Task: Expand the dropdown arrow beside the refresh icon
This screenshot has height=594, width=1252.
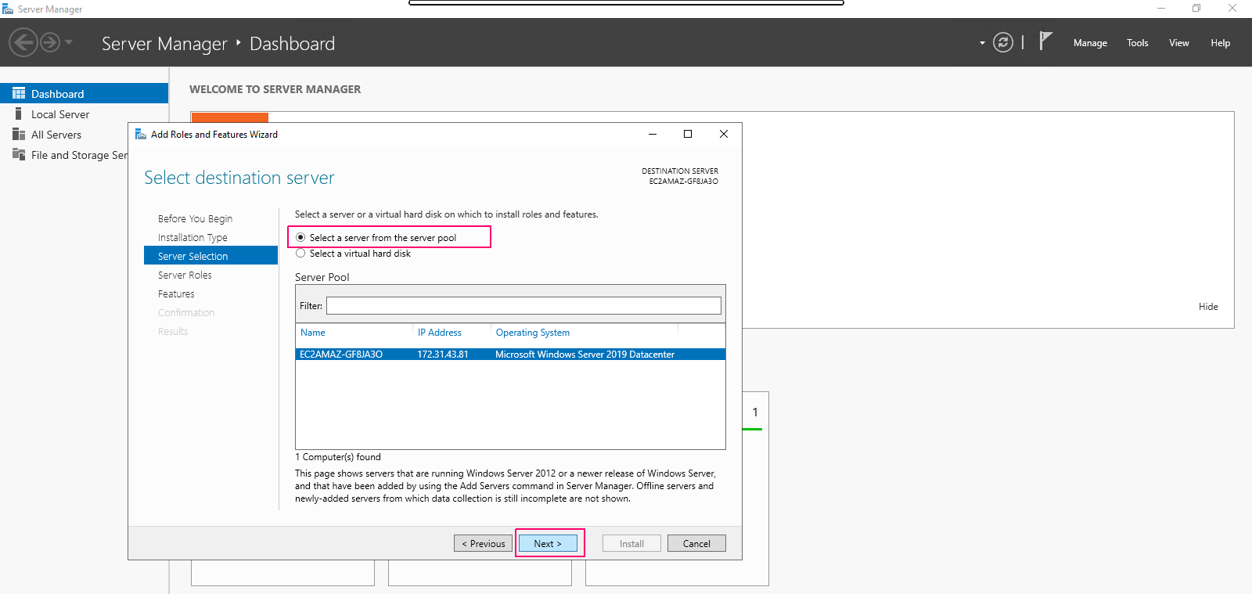Action: (982, 43)
